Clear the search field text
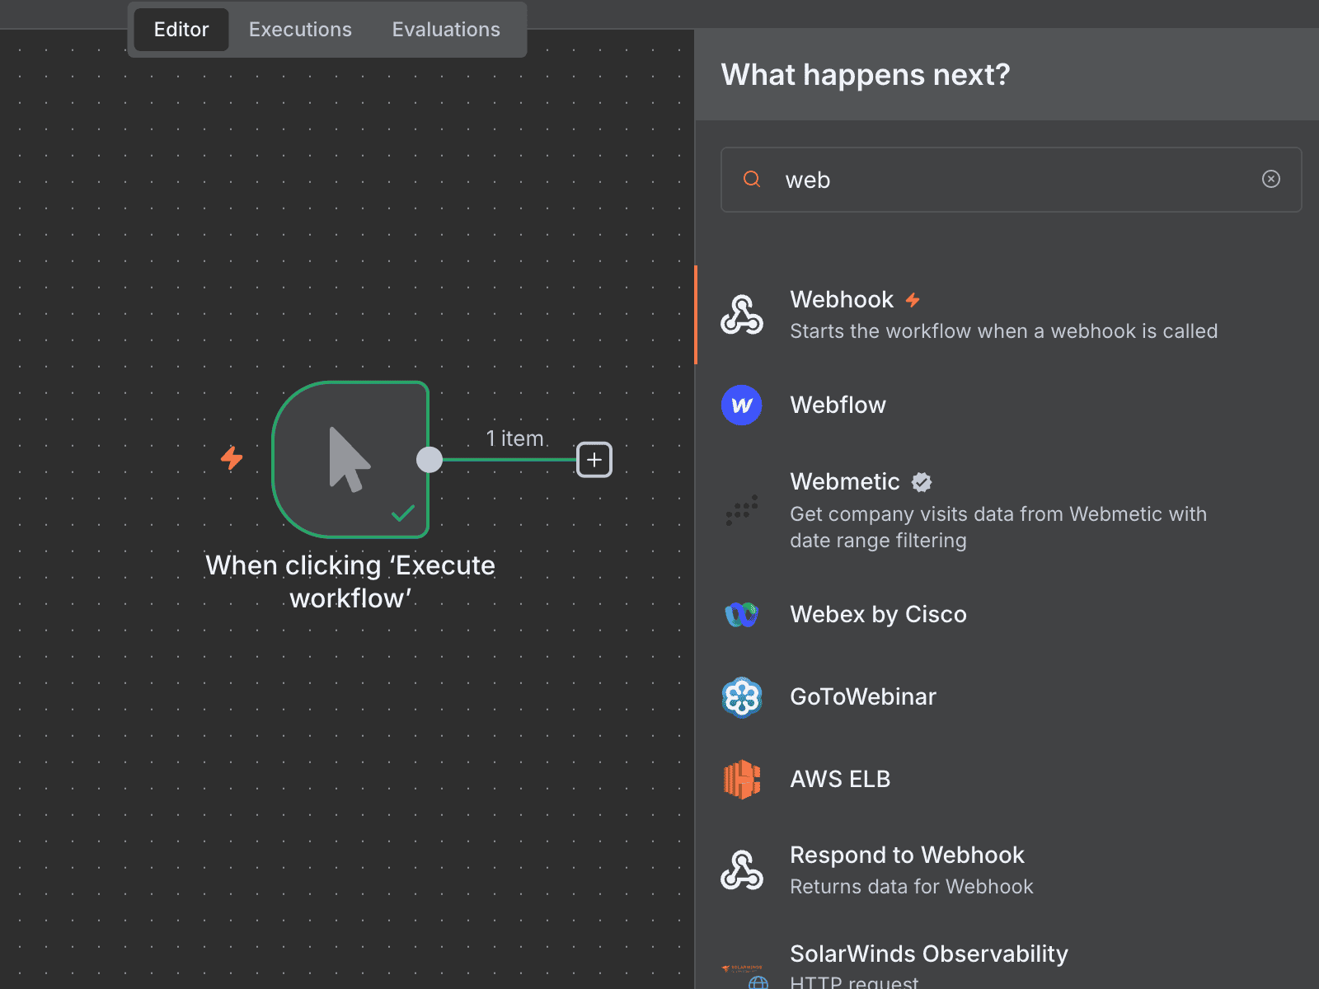1319x989 pixels. pyautogui.click(x=1270, y=180)
